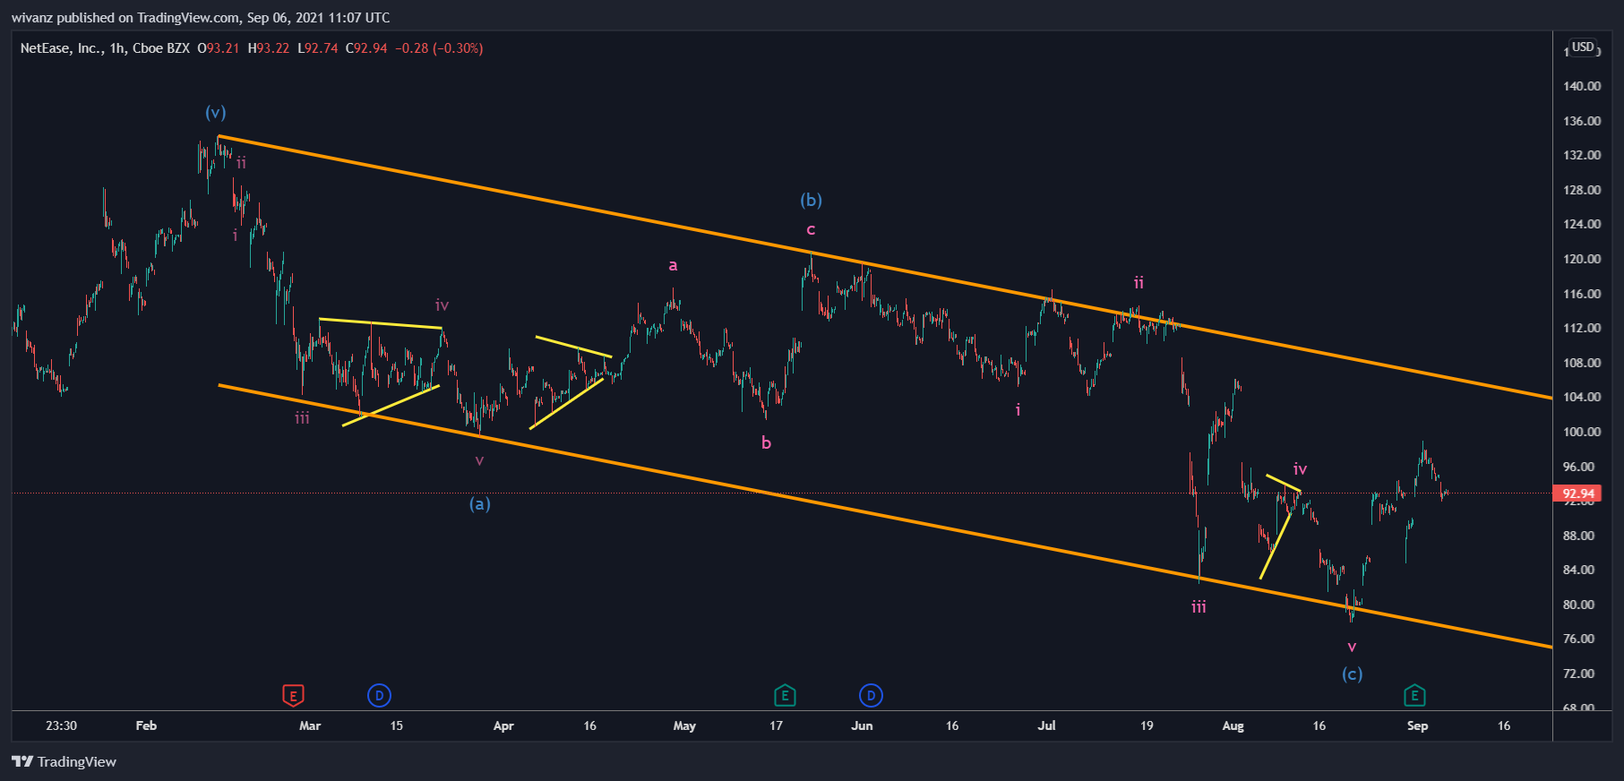The height and width of the screenshot is (781, 1624).
Task: Click the 128.00 price axis label
Action: (1581, 190)
